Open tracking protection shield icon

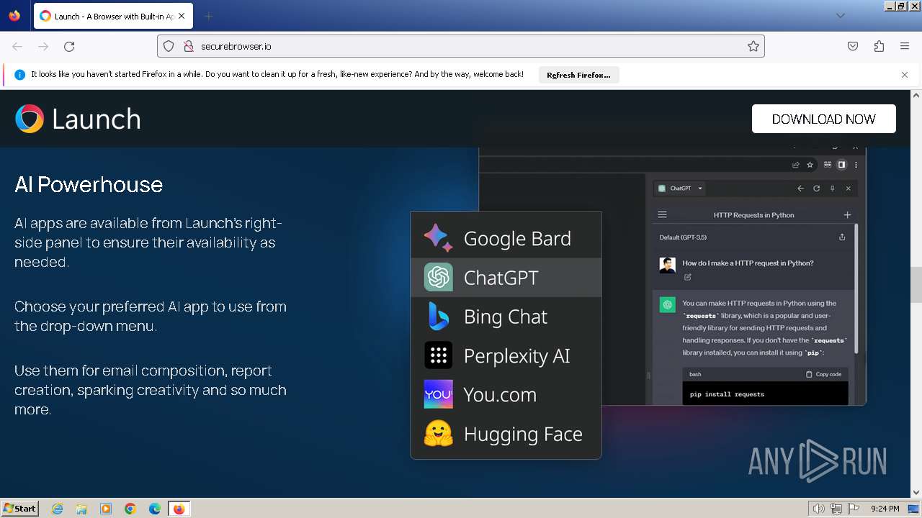pos(169,46)
